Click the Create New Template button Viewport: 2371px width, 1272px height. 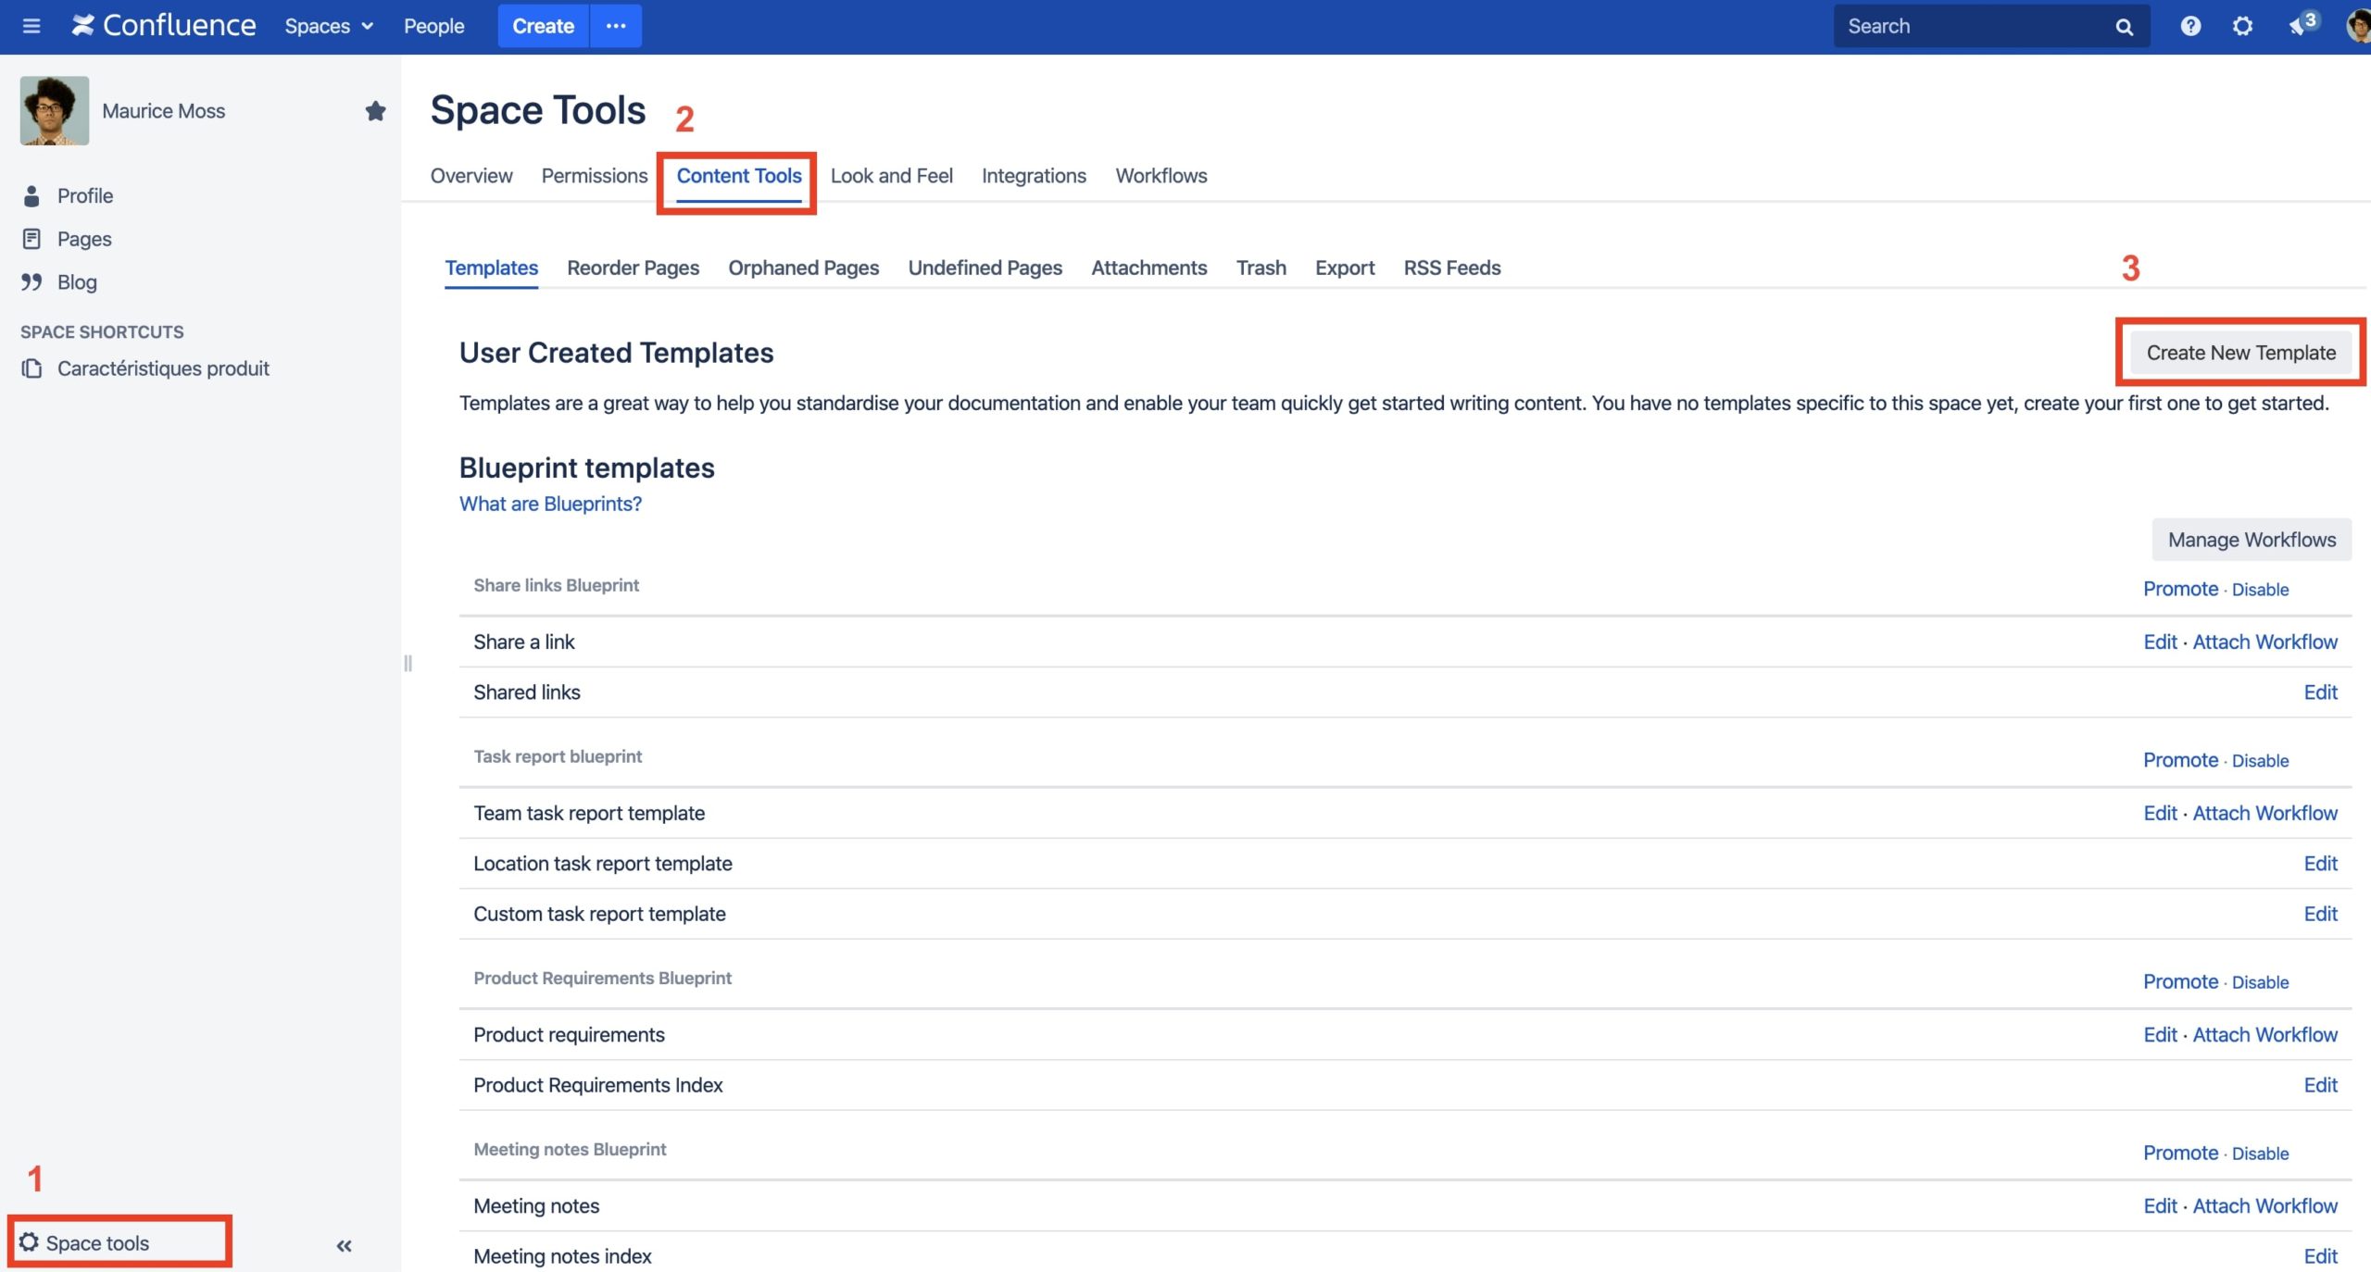coord(2241,353)
